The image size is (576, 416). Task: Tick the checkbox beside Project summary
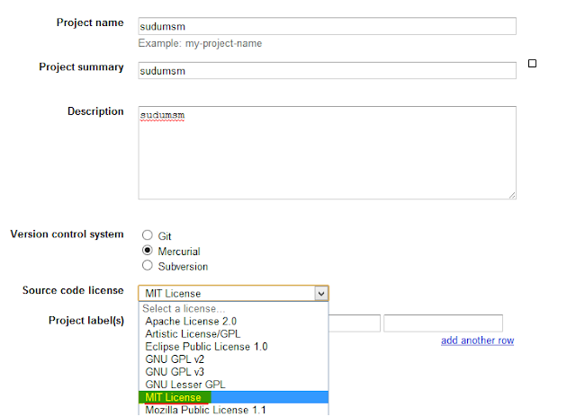(532, 64)
